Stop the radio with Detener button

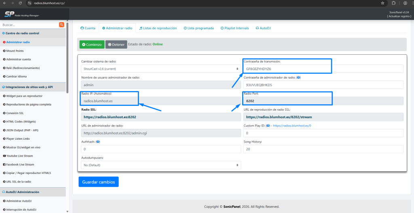pos(116,44)
